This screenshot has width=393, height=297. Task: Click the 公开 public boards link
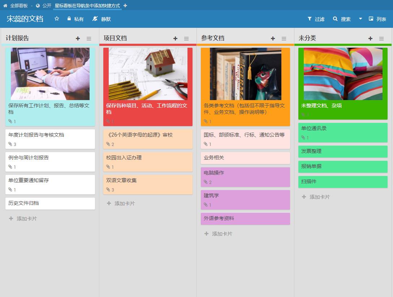(x=44, y=5)
